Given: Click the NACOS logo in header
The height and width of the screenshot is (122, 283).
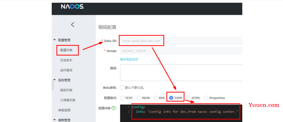Looking at the screenshot, I should pyautogui.click(x=73, y=7).
